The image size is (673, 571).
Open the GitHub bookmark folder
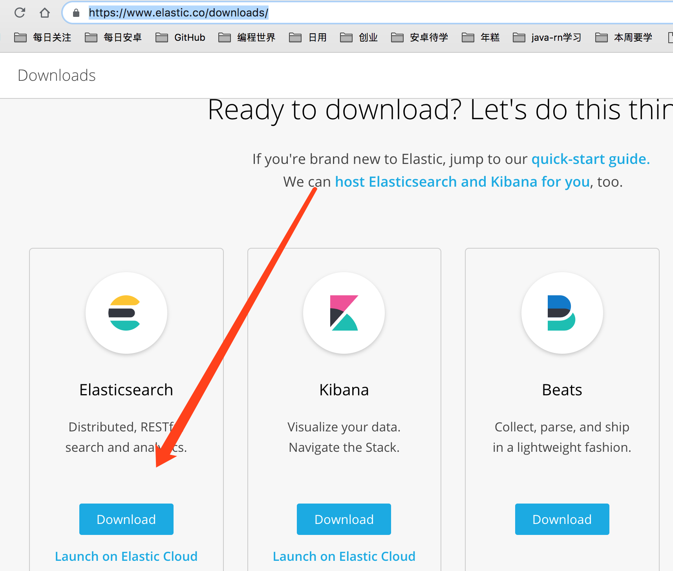(181, 38)
